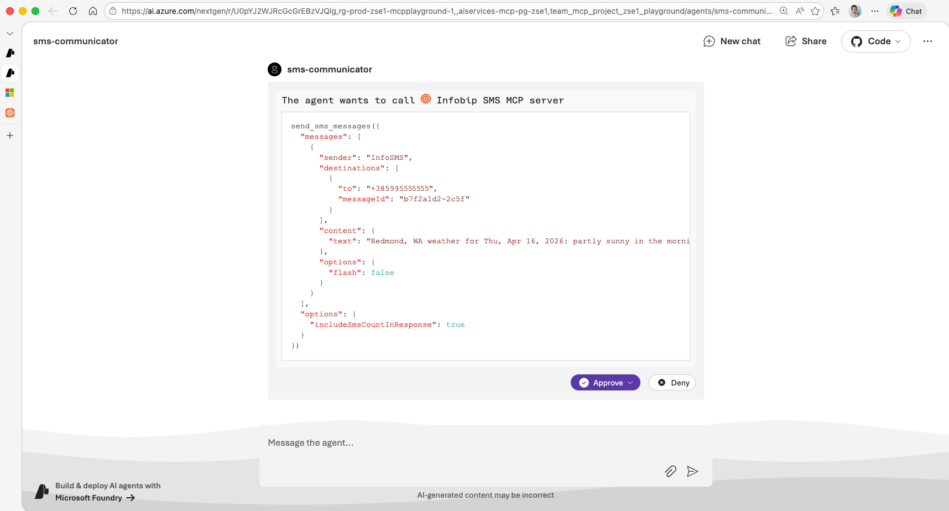Click the lock site info icon

(113, 11)
